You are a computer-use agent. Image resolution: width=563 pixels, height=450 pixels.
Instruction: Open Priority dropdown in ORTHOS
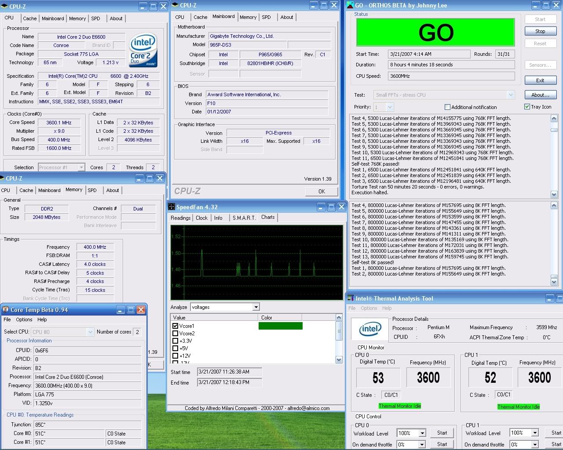[389, 107]
